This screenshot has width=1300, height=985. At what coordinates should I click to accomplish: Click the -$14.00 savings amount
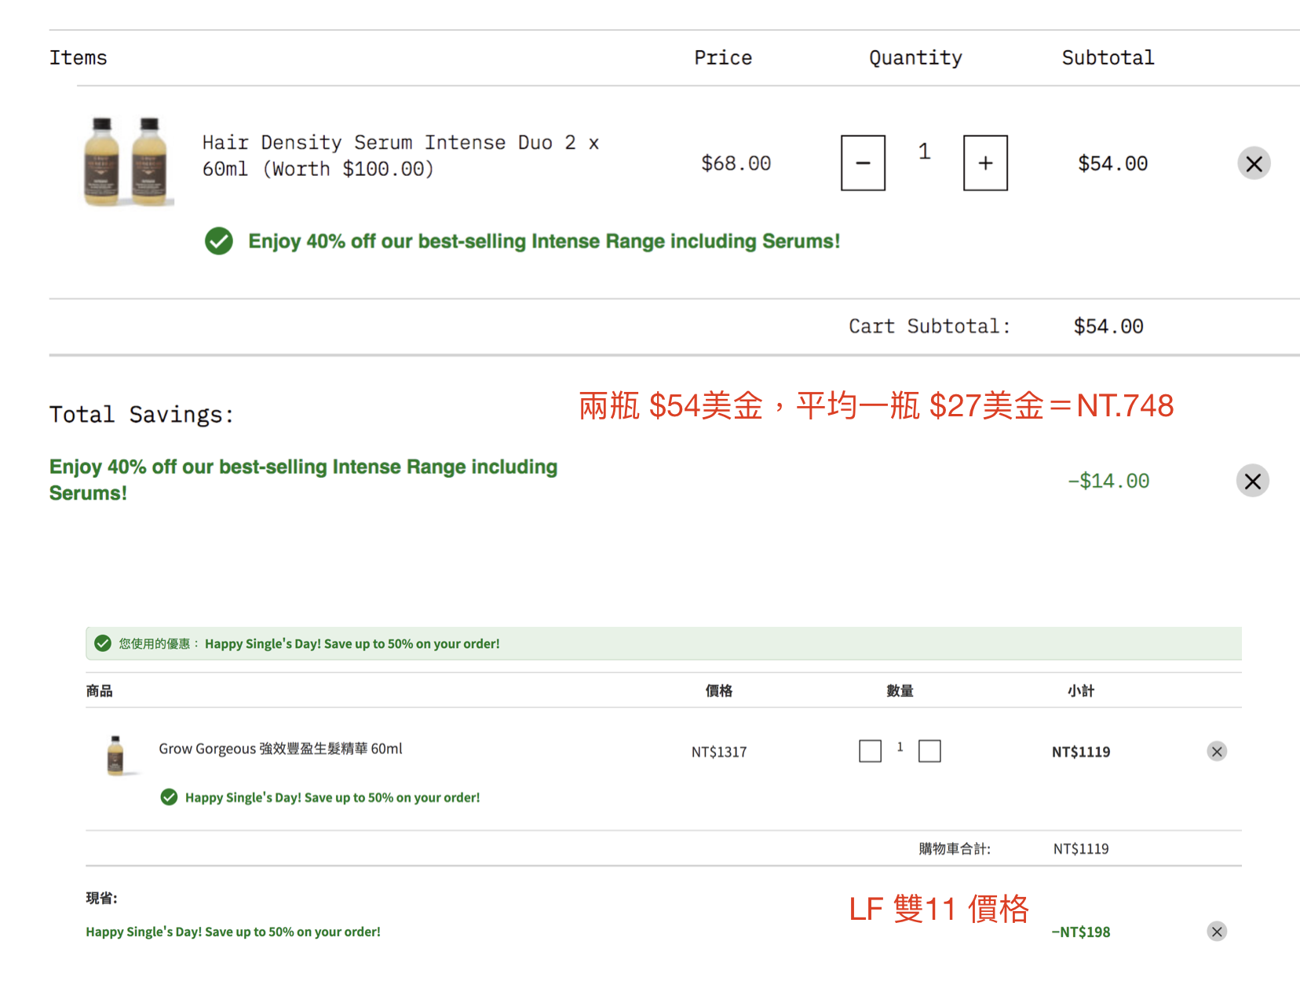click(1108, 481)
